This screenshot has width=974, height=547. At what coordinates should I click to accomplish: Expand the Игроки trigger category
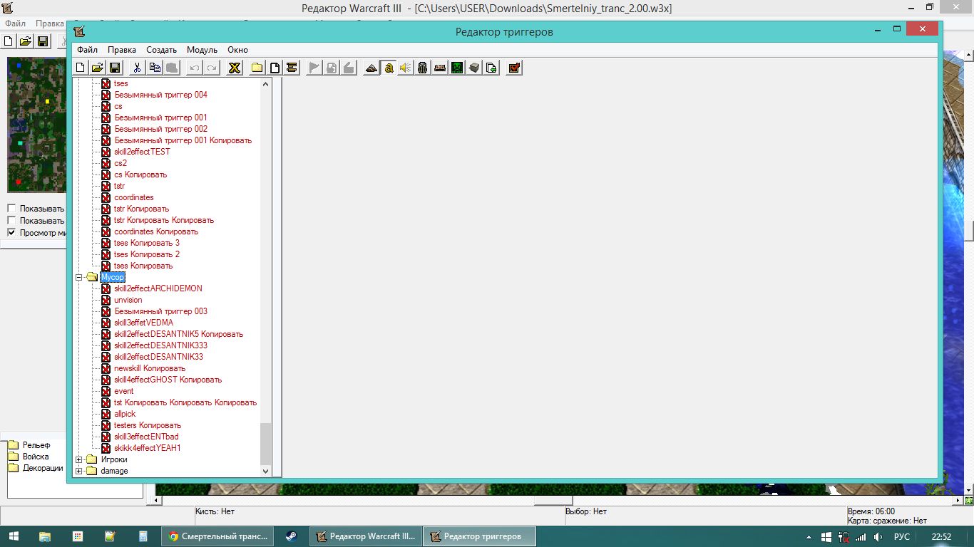pyautogui.click(x=79, y=459)
